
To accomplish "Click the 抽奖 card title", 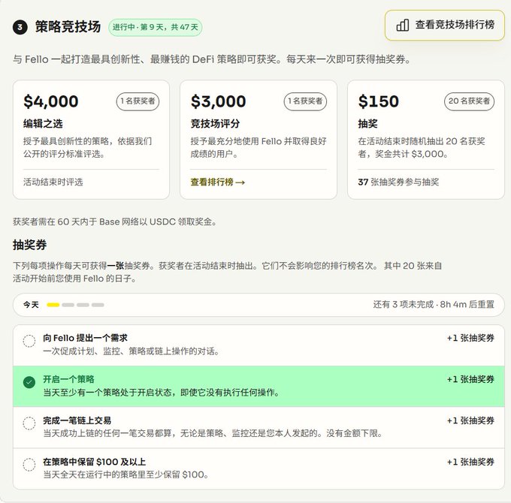I will (x=367, y=124).
